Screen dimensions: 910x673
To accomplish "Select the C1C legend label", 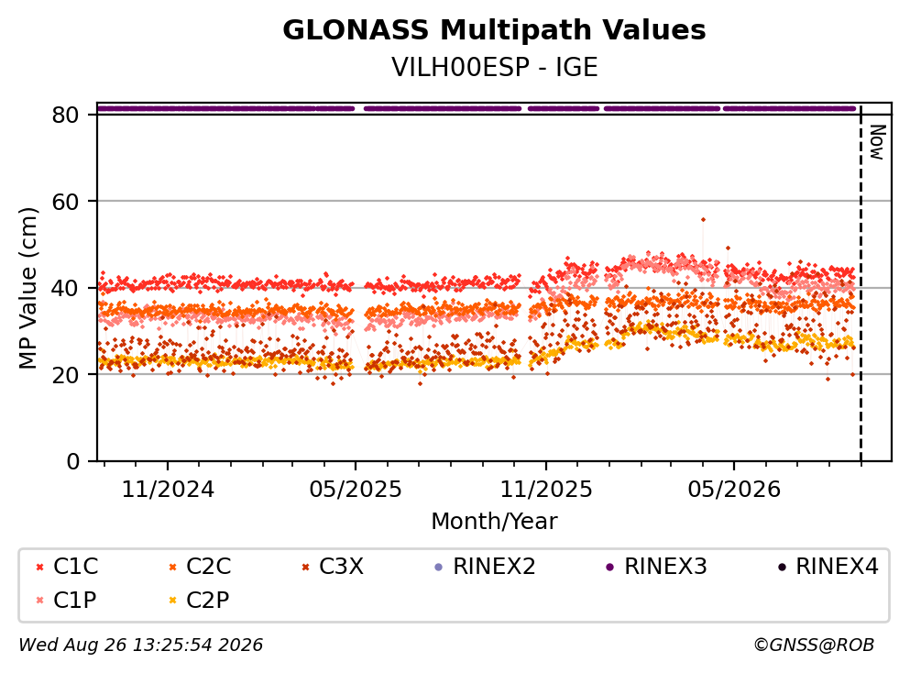I will [x=75, y=566].
